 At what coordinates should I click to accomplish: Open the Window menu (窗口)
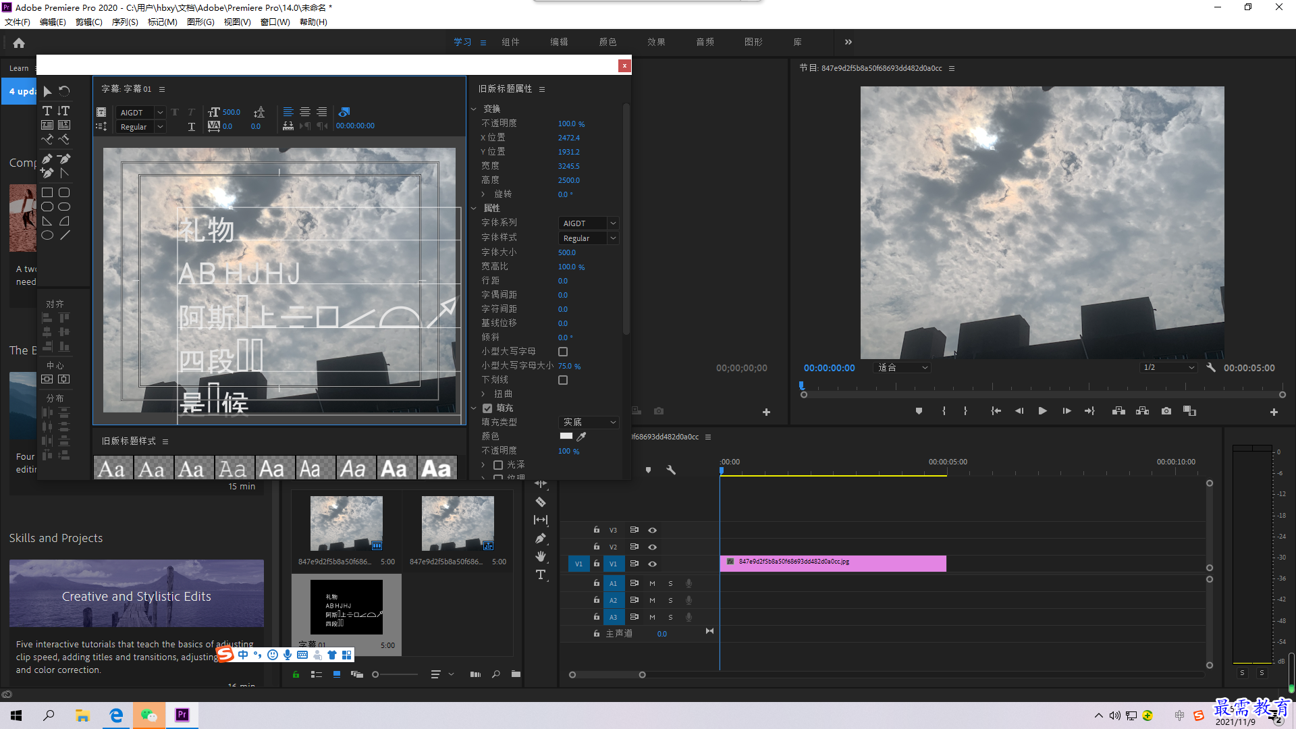click(x=275, y=22)
